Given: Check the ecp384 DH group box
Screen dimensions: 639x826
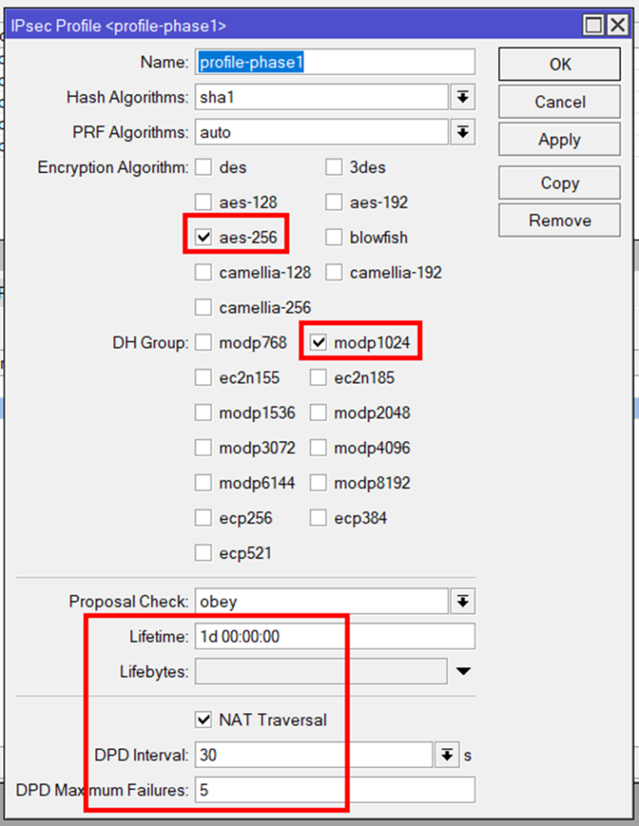Looking at the screenshot, I should click(x=318, y=519).
